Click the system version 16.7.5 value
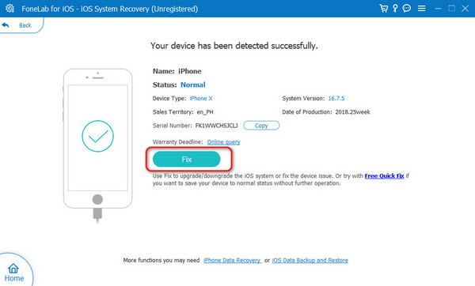This screenshot has width=475, height=286. [336, 99]
